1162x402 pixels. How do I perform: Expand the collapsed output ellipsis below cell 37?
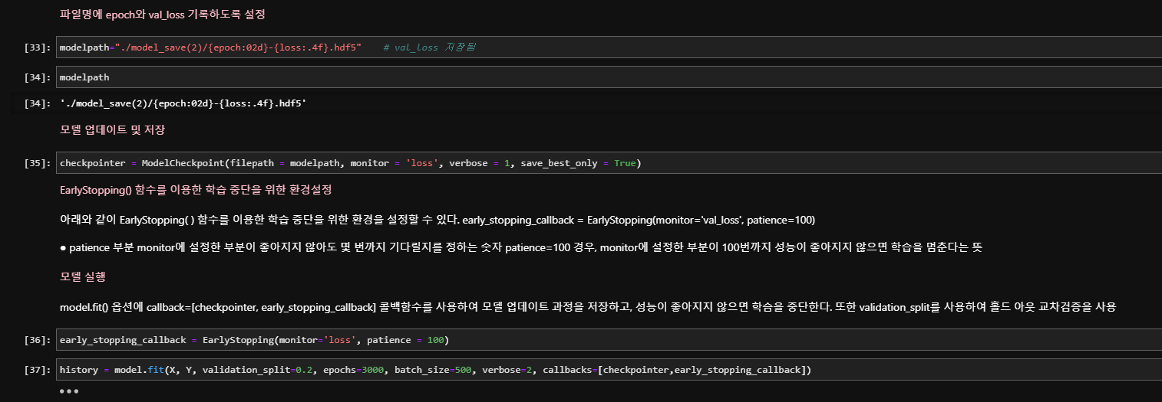tap(69, 391)
